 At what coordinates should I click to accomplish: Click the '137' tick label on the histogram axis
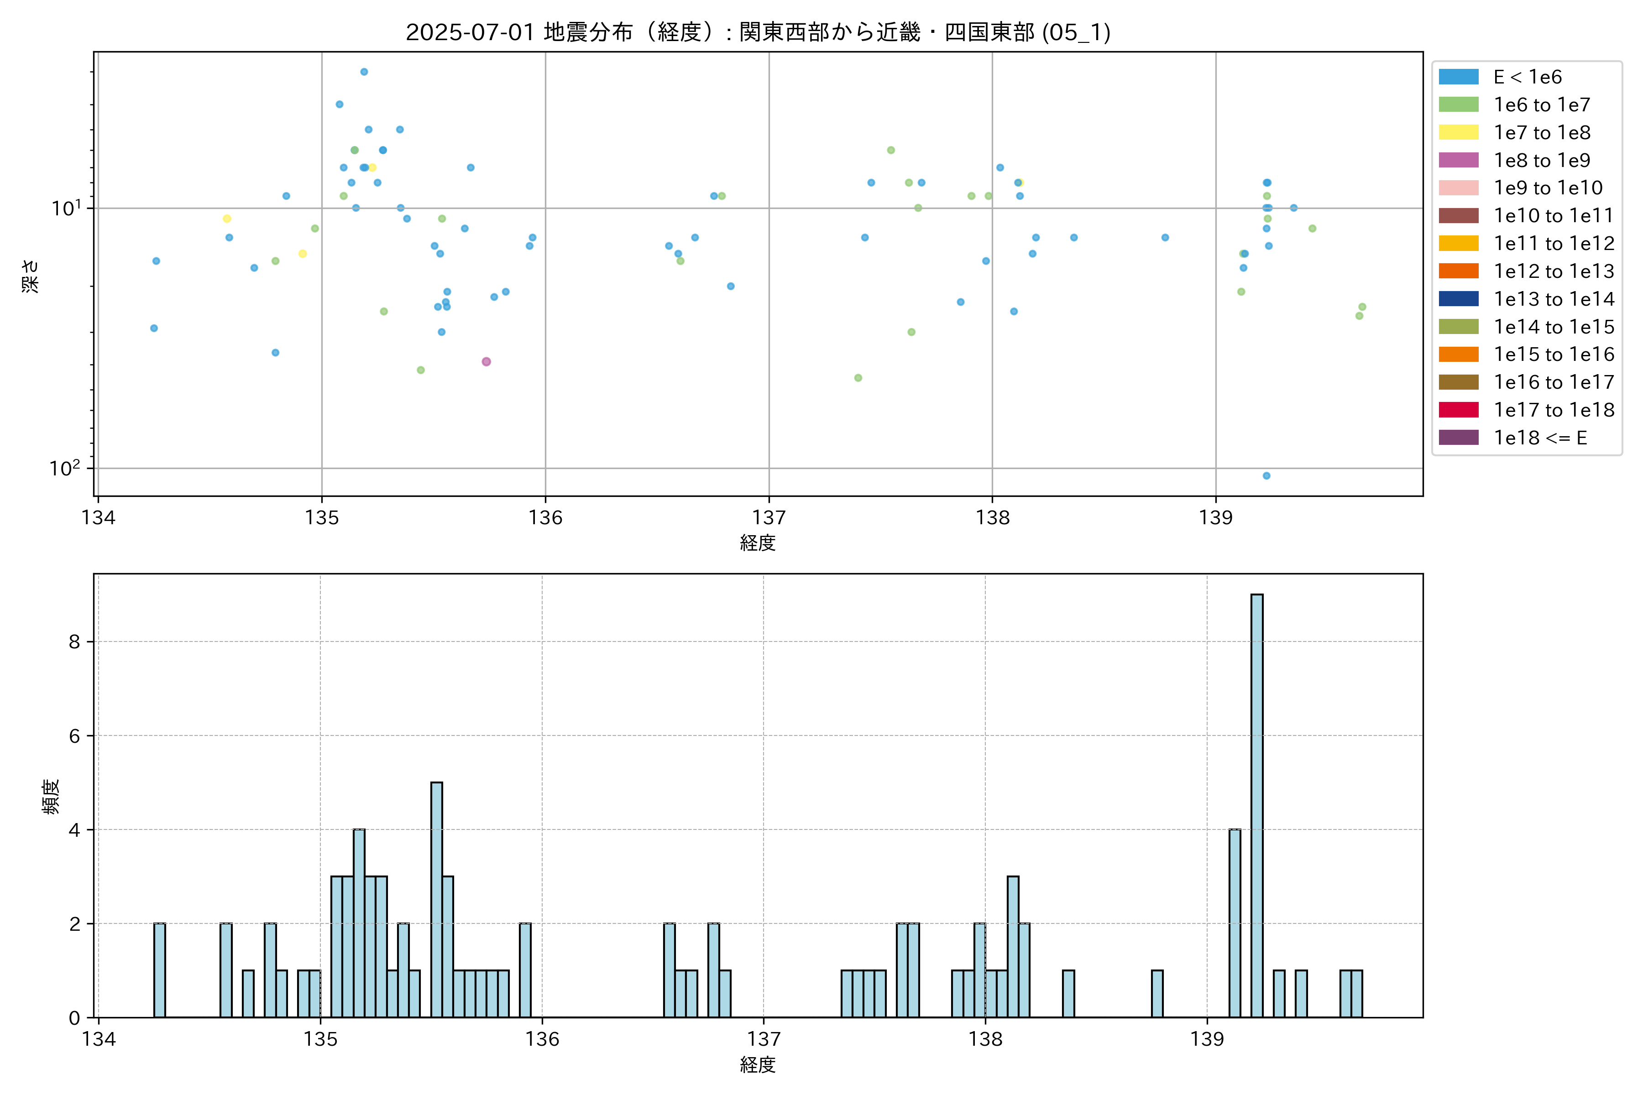764,1039
